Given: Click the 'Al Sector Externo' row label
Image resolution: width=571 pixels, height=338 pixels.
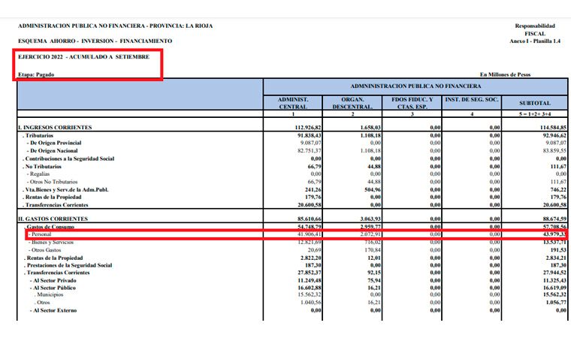Looking at the screenshot, I should (57, 309).
